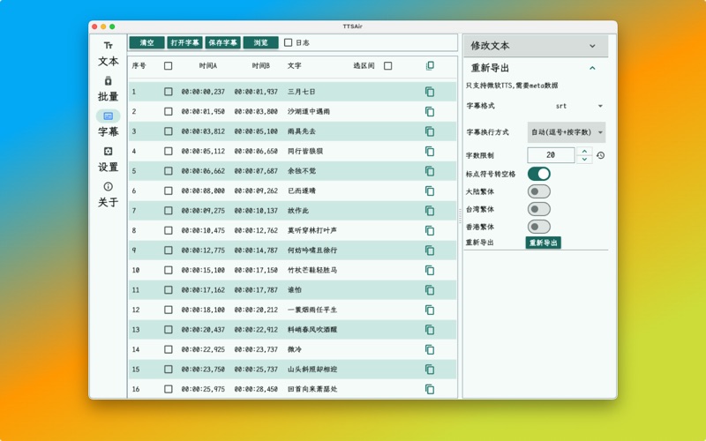Increase 字数限制 with up arrow
Viewport: 706px width, 441px height.
pyautogui.click(x=584, y=151)
